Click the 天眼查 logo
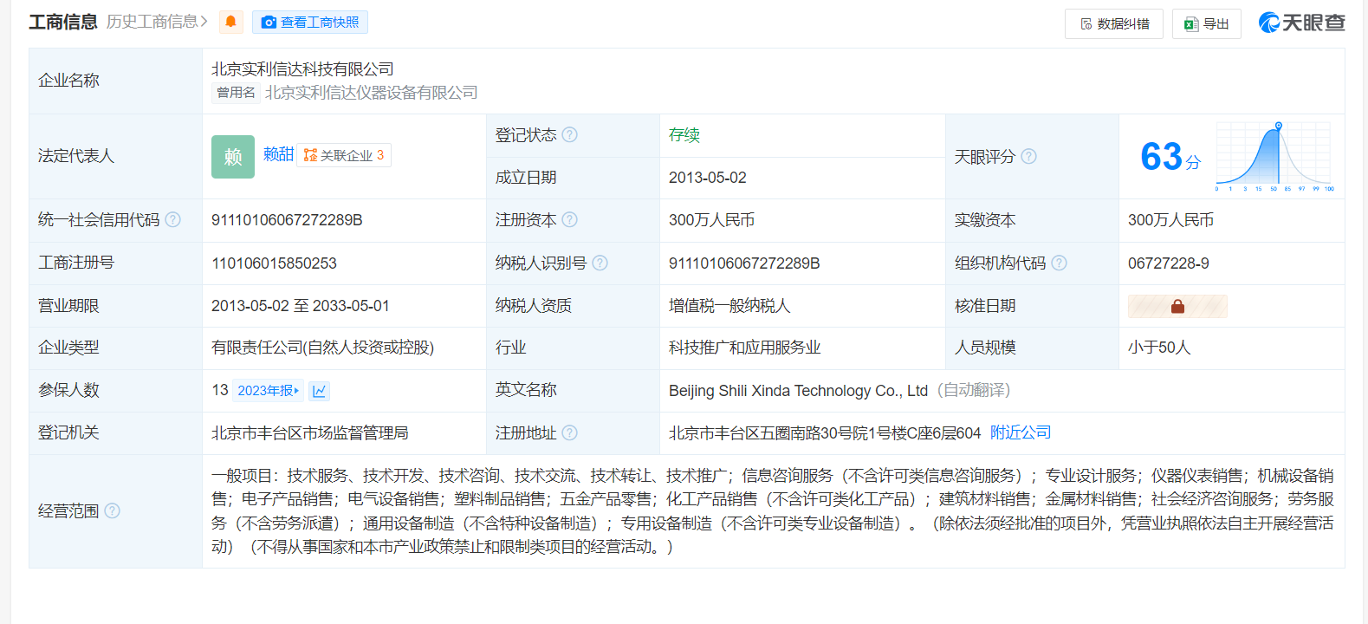The width and height of the screenshot is (1368, 624). click(1301, 23)
